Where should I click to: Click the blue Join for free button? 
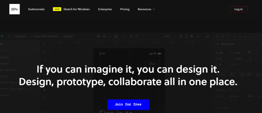pos(128,105)
